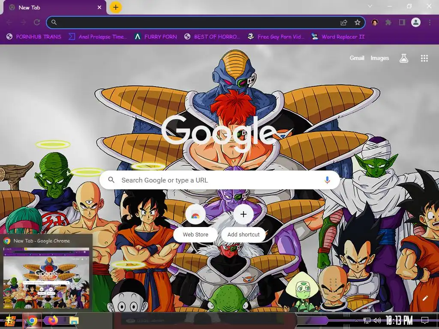Open the Word Replacer II bookmark
The width and height of the screenshot is (439, 329).
[338, 37]
